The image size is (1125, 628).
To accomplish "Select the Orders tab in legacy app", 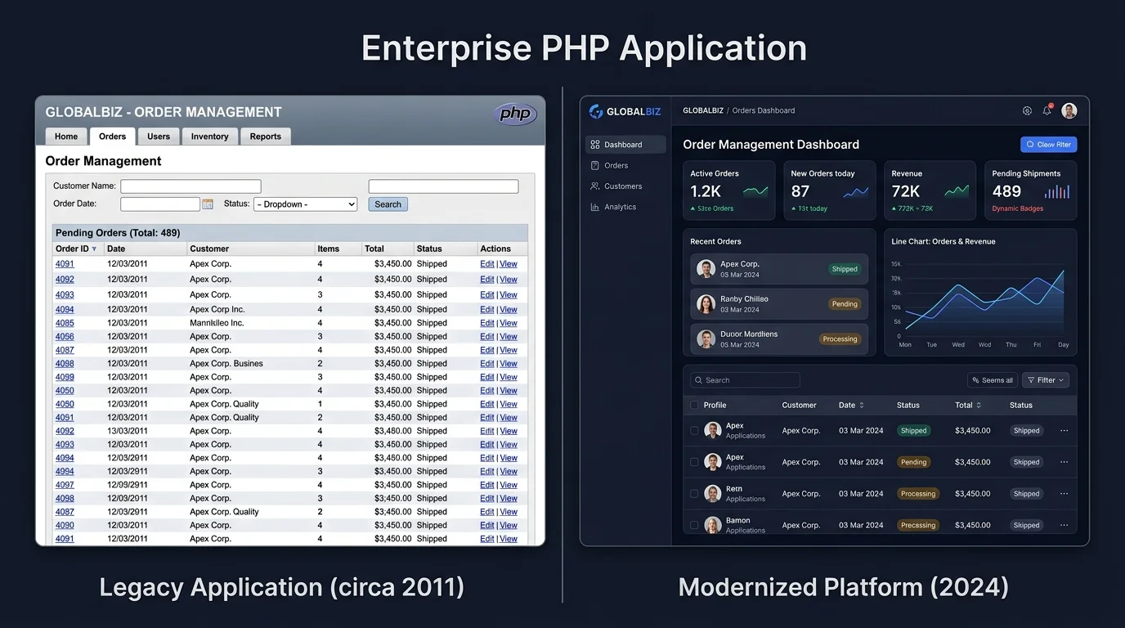I will coord(113,137).
